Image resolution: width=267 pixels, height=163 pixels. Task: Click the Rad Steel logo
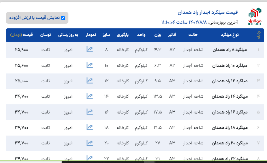[x=254, y=16]
